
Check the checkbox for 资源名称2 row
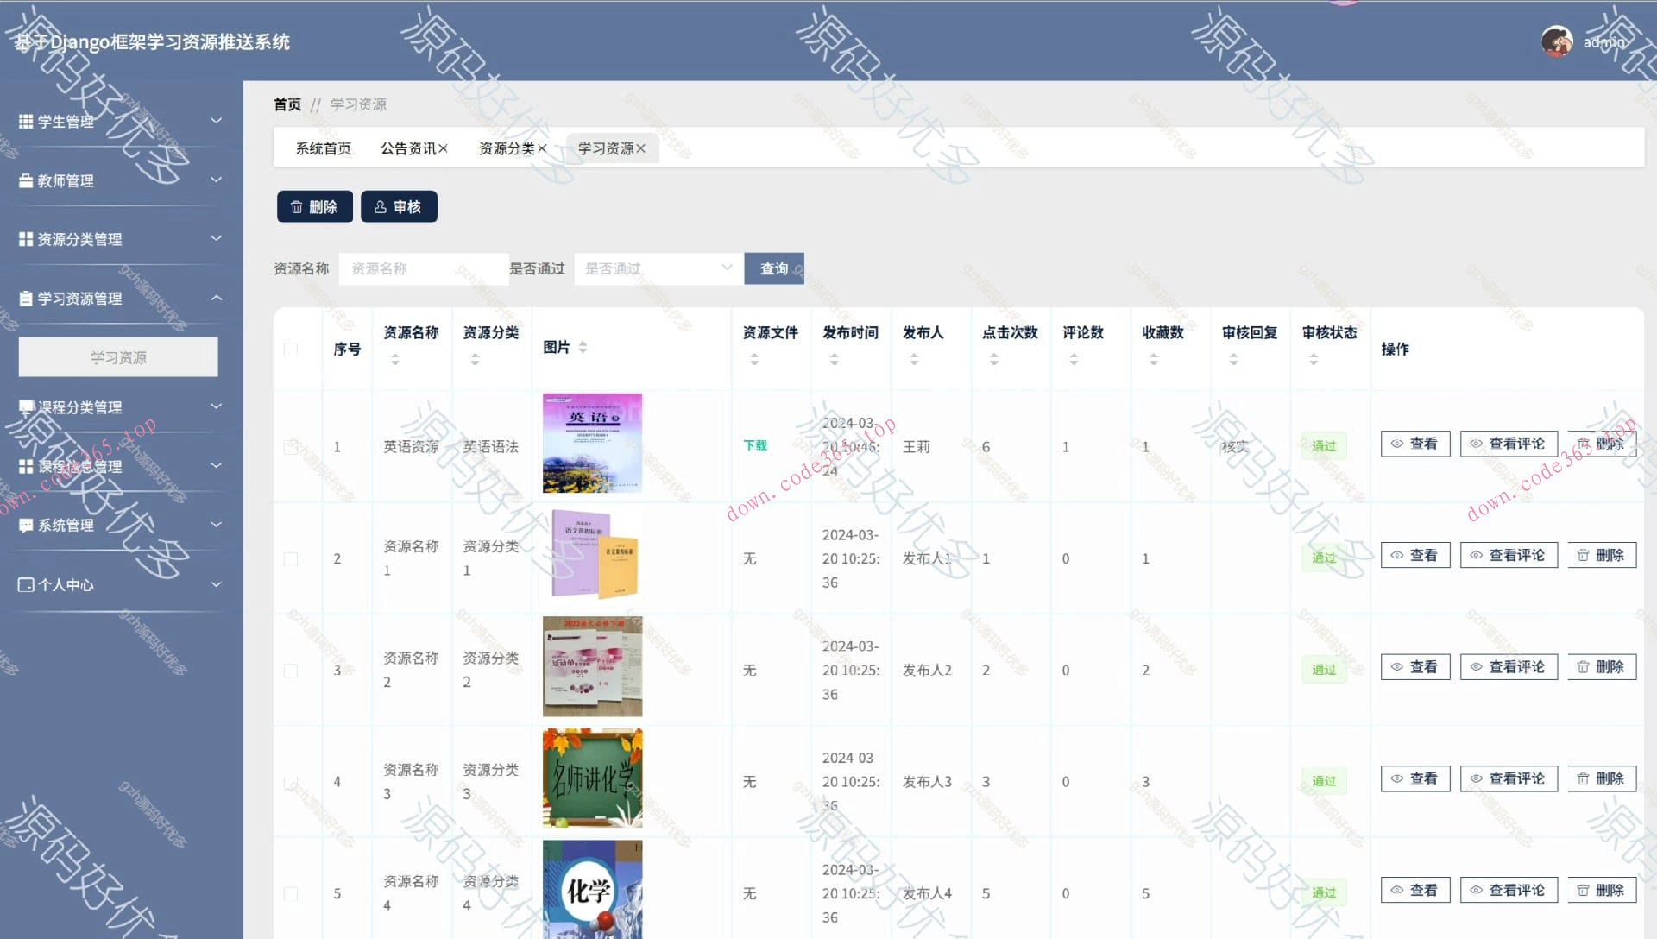pos(291,558)
